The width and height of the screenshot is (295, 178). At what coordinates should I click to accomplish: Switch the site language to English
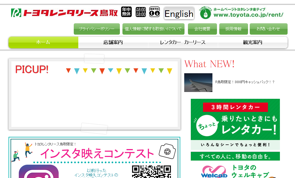coord(179,13)
